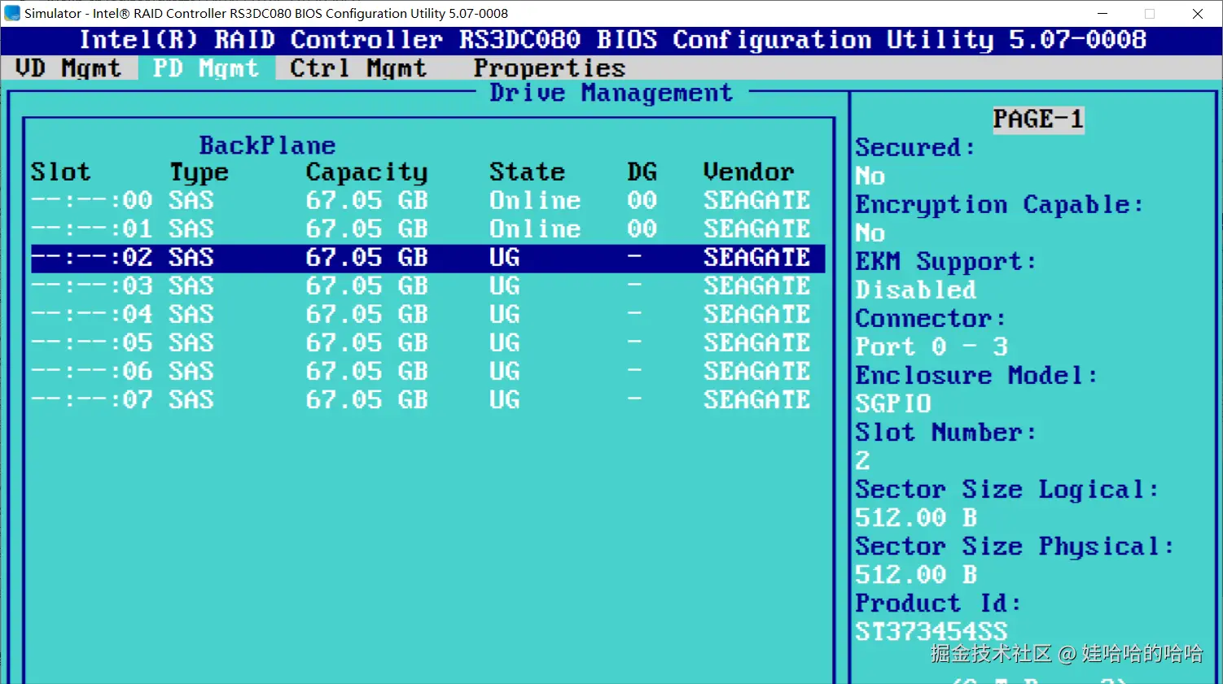Click the Sector Size Logical: label
The height and width of the screenshot is (684, 1223).
1007,490
